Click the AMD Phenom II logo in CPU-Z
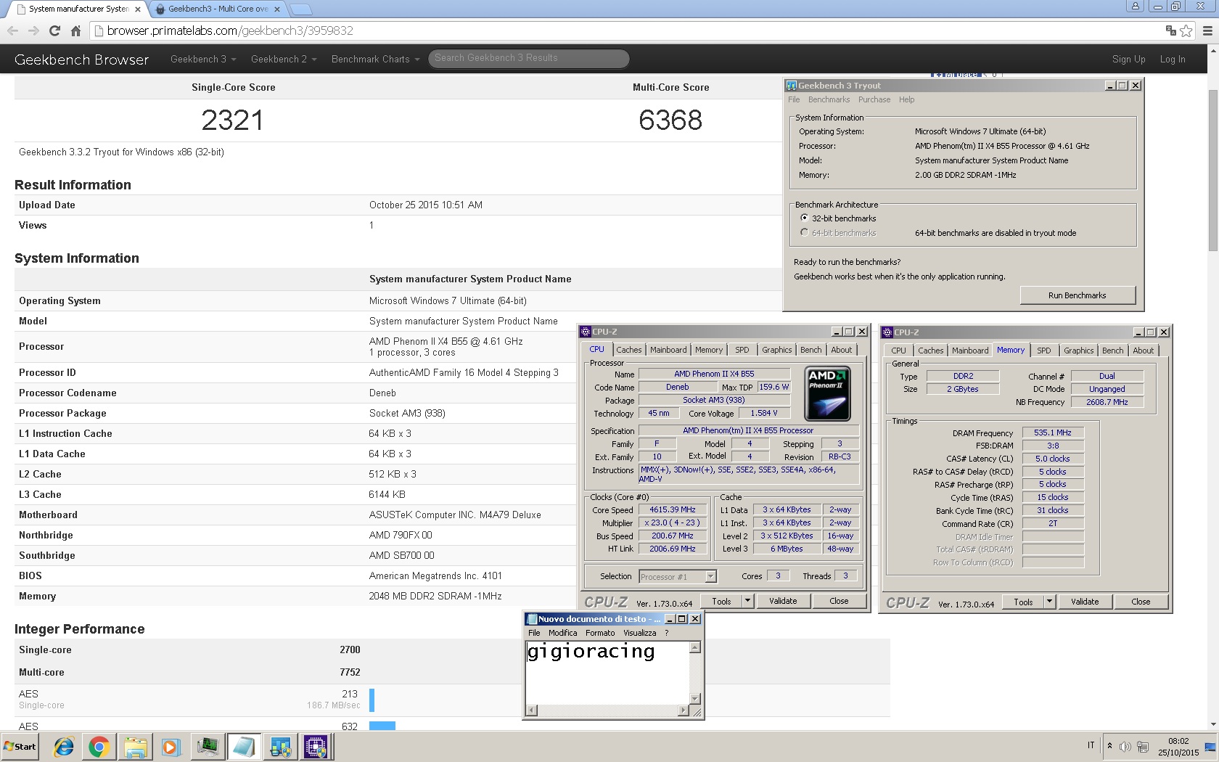The height and width of the screenshot is (762, 1219). click(828, 394)
